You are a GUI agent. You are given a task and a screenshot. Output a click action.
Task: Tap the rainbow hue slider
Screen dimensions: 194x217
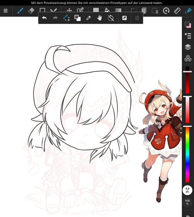188,154
